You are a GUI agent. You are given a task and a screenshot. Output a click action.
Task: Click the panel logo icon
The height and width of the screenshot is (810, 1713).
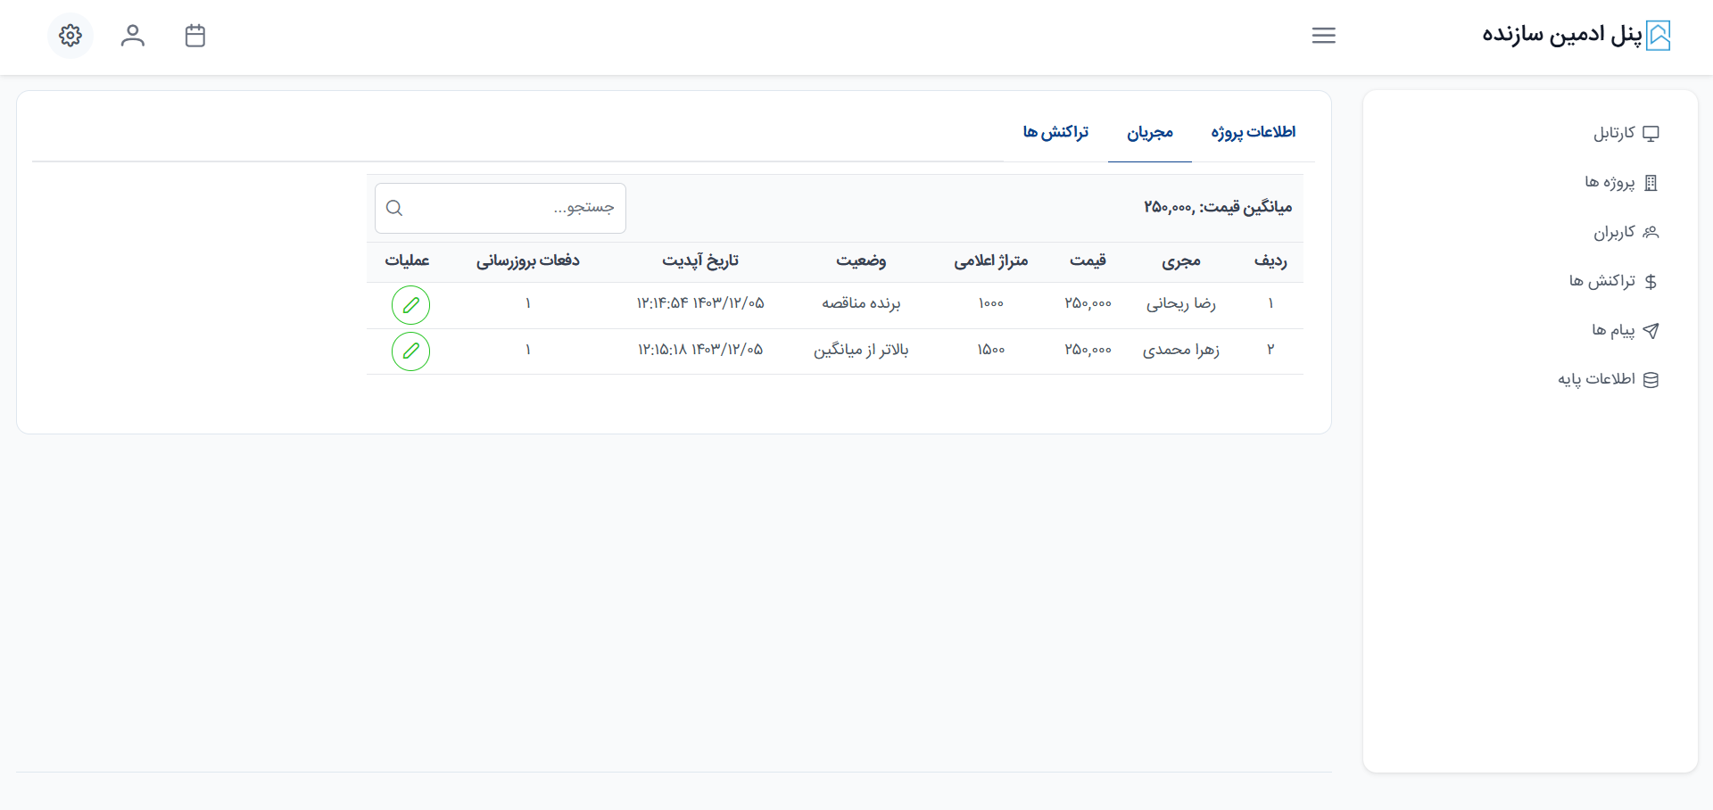pyautogui.click(x=1658, y=36)
